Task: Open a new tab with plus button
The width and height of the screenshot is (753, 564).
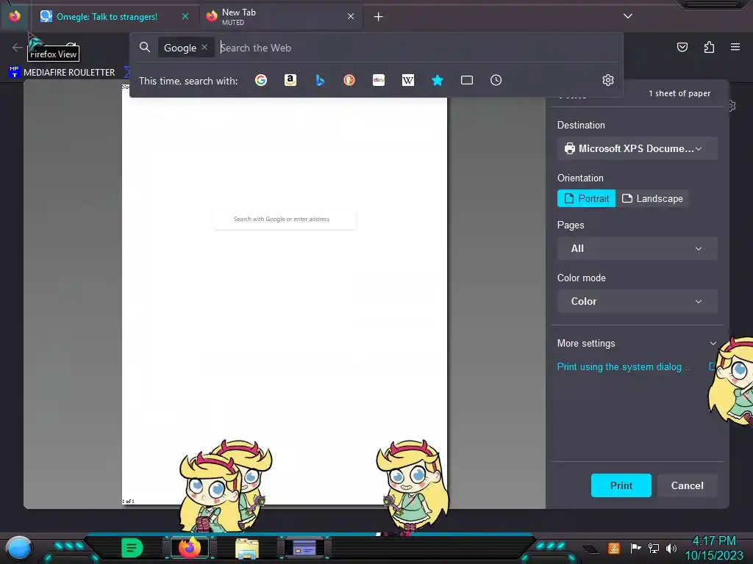Action: [378, 17]
